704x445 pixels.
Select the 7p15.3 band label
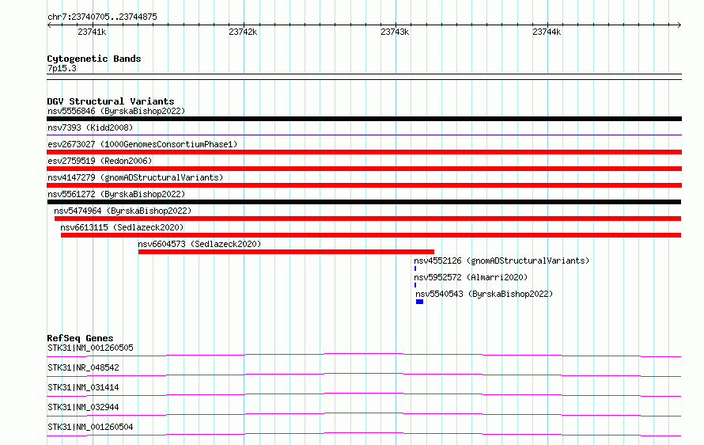click(x=62, y=68)
